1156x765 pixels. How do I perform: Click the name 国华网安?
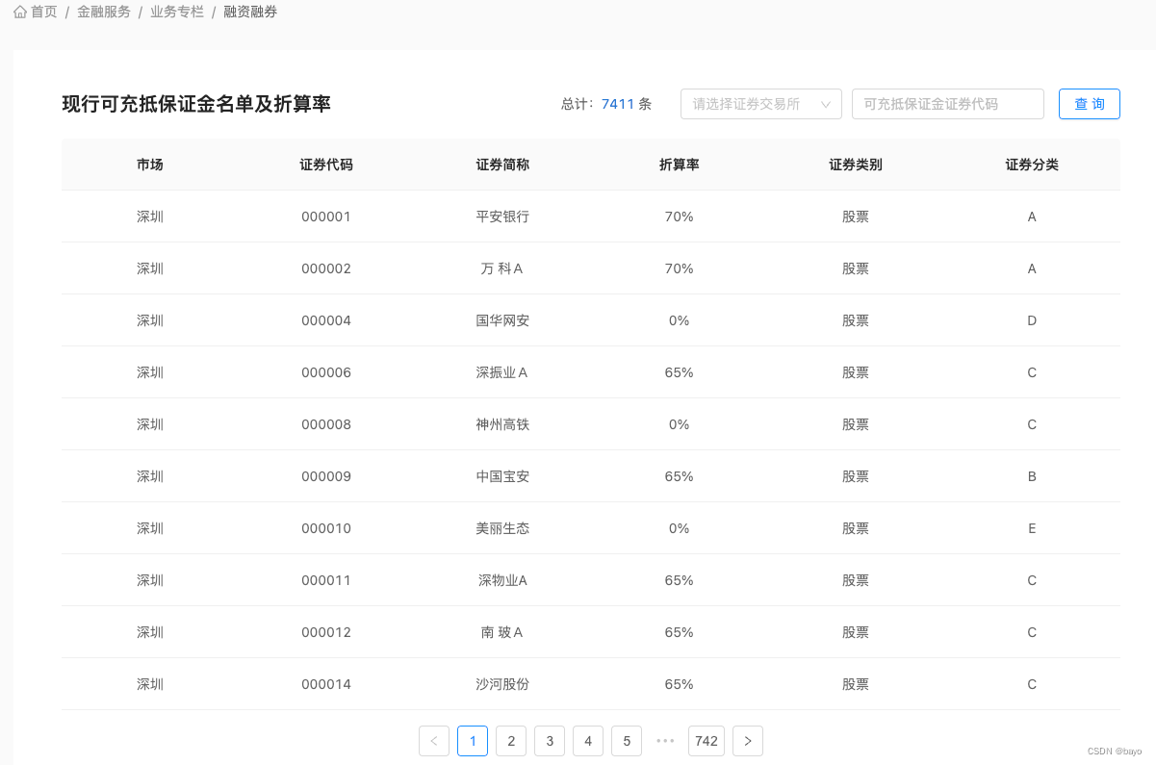502,320
